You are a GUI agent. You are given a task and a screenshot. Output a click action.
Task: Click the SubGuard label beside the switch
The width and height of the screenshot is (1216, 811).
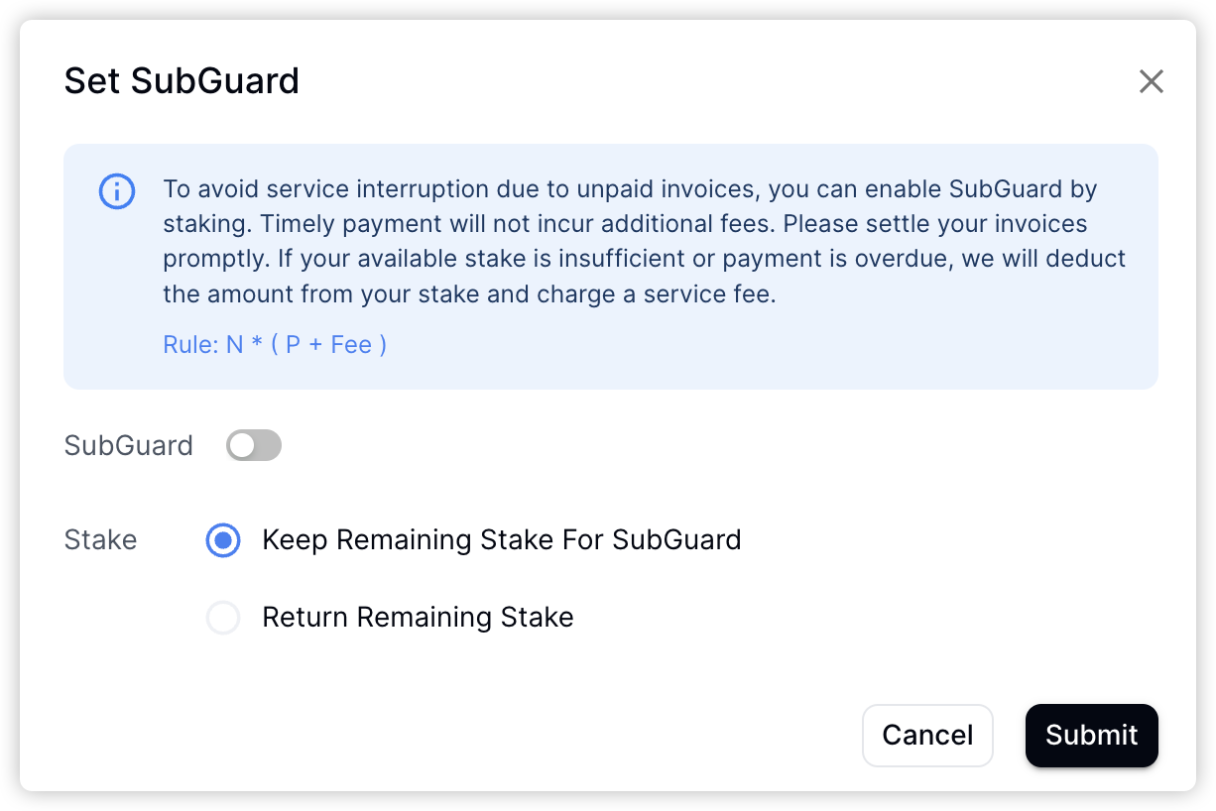point(129,446)
